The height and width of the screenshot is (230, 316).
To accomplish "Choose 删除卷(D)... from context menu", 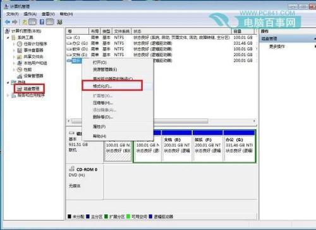I will click(103, 117).
